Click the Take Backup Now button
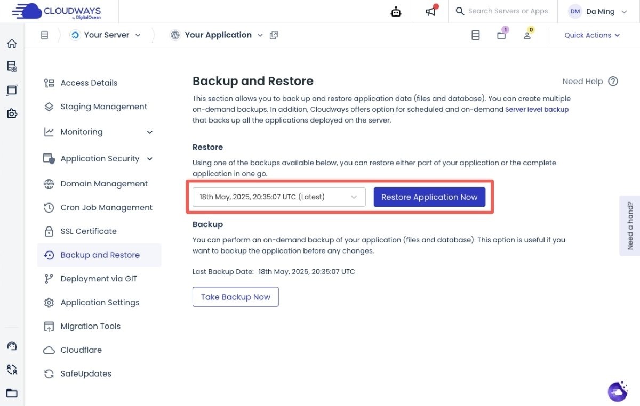Screen dimensions: 640x406 235,297
